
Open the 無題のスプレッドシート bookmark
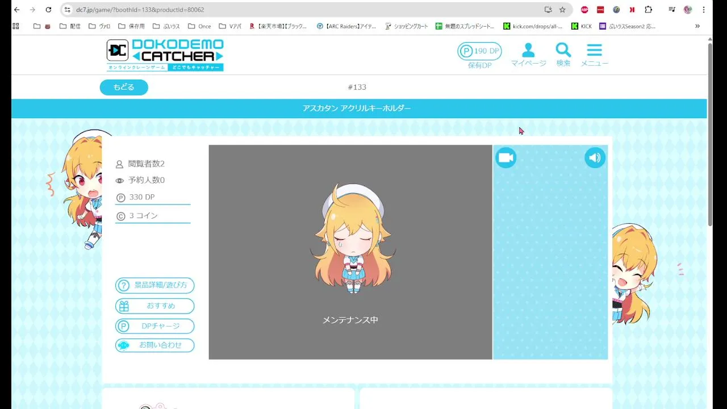pos(465,26)
